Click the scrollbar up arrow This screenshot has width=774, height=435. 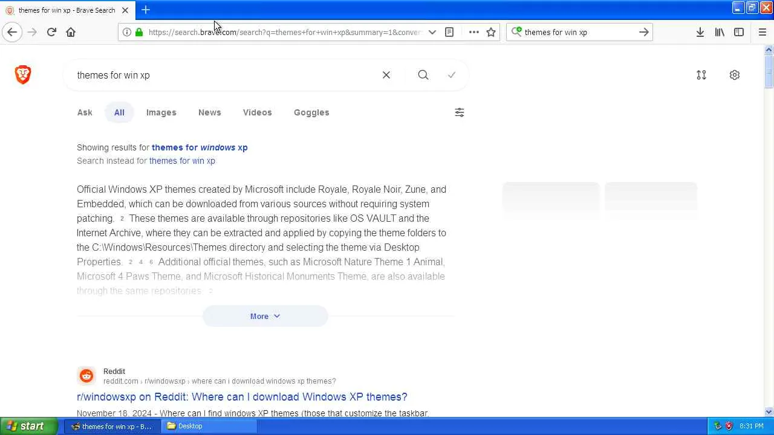point(769,50)
